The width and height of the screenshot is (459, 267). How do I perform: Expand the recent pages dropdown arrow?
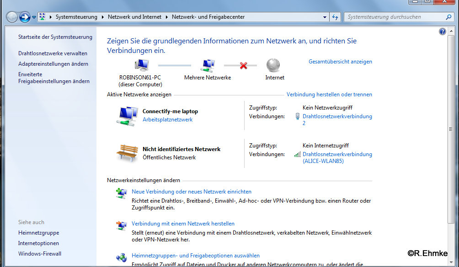(34, 17)
